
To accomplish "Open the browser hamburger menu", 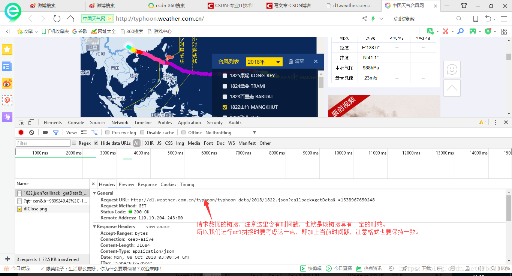I will coord(503,19).
